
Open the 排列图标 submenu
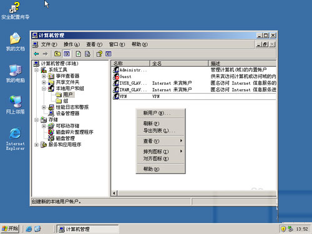point(160,152)
